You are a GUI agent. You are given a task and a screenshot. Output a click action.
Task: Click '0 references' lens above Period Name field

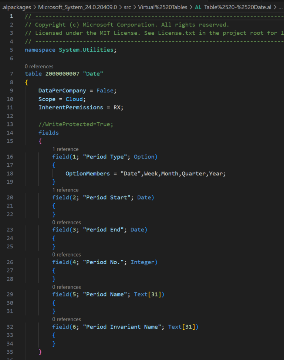(x=67, y=287)
